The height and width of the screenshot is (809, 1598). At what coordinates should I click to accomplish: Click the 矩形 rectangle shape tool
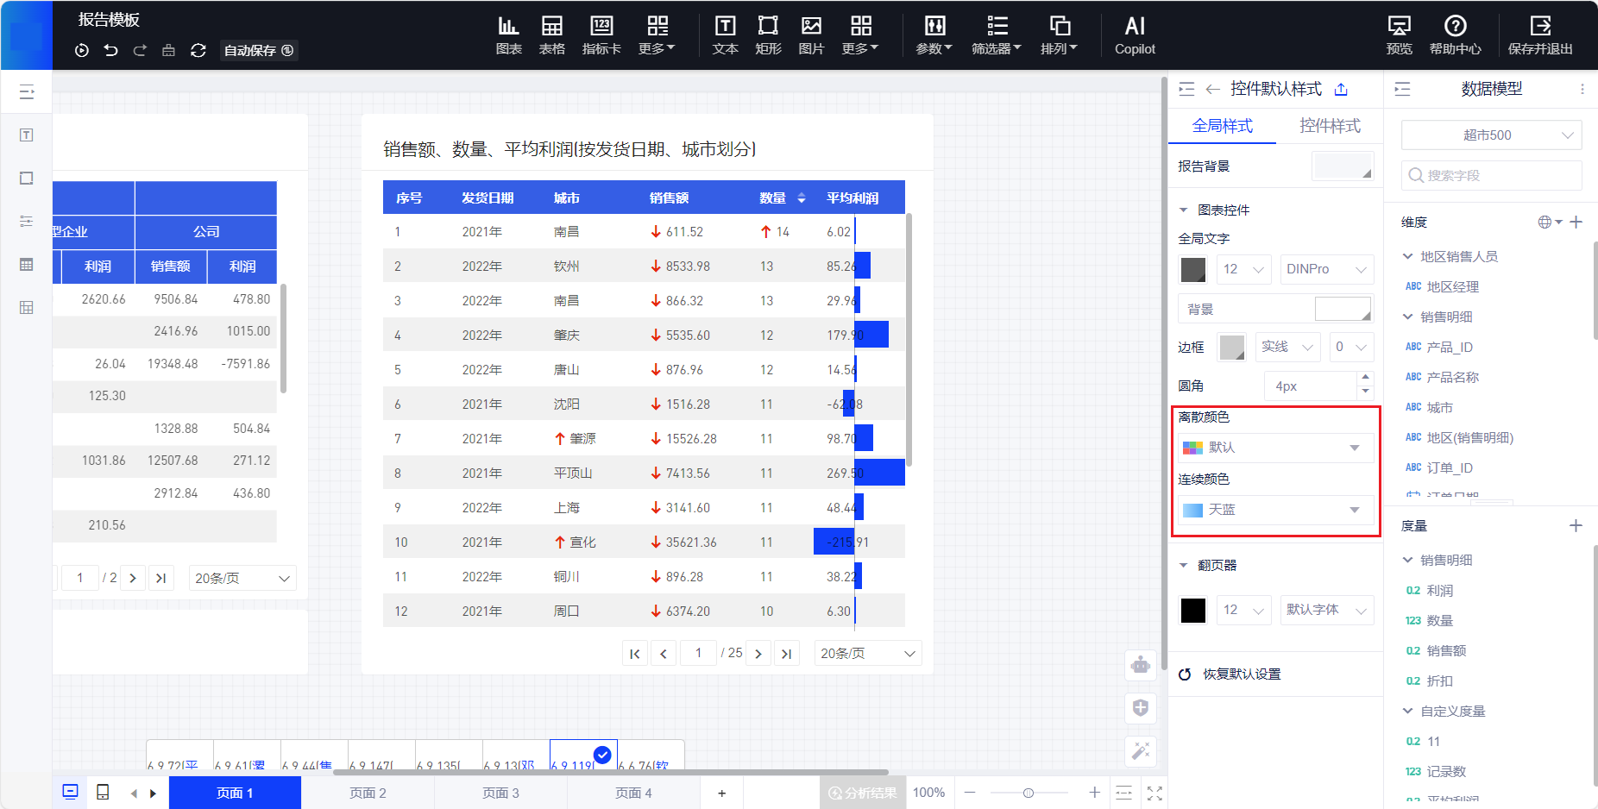point(767,35)
